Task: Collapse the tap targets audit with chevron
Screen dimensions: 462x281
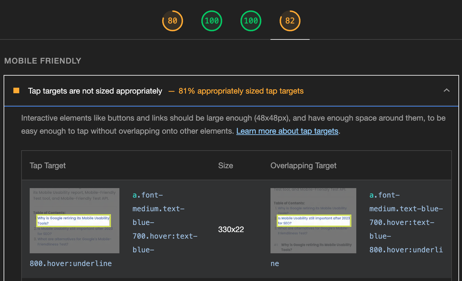Action: coord(446,91)
